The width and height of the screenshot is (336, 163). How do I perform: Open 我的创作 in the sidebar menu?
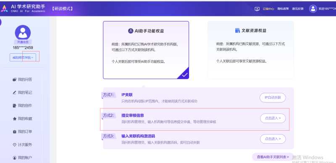[x=22, y=106]
